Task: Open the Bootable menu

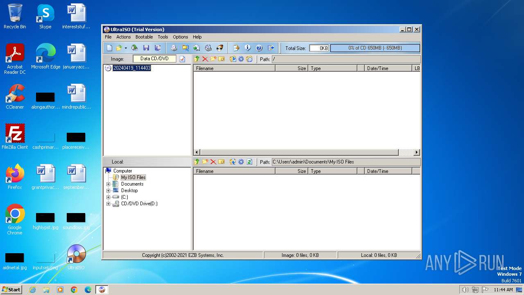Action: pos(144,37)
